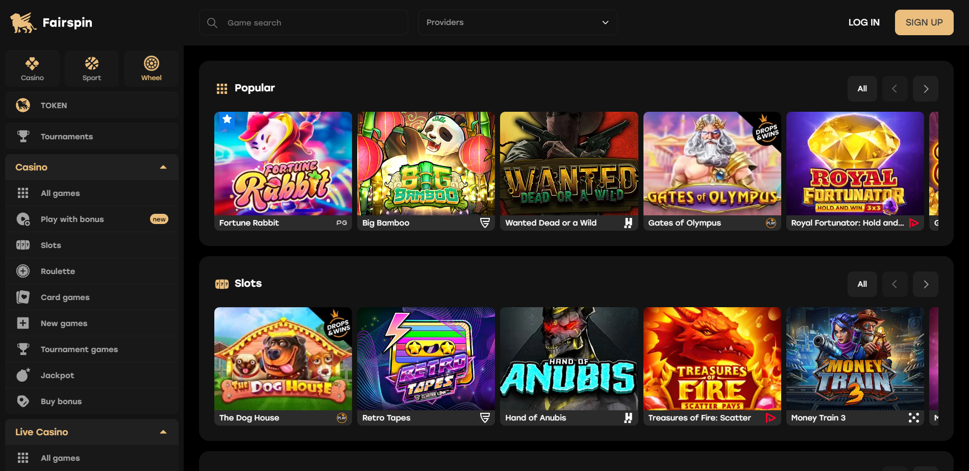Click the 'new' badge on Play with bonus

click(159, 219)
